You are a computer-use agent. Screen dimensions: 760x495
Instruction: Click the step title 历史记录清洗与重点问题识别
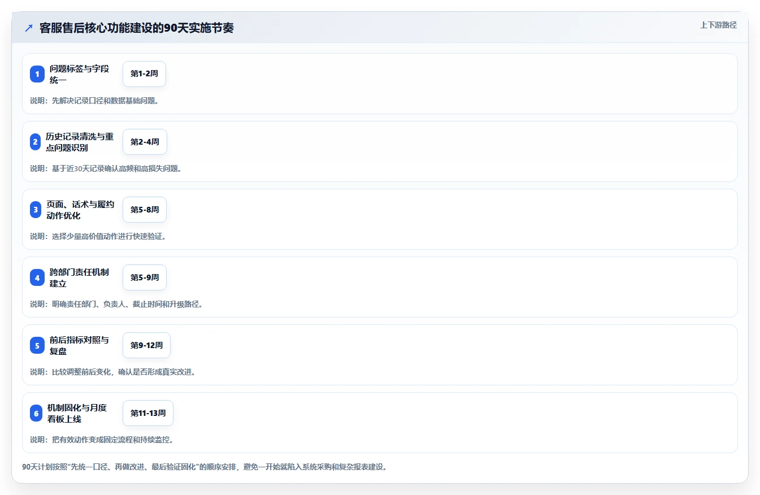[80, 142]
